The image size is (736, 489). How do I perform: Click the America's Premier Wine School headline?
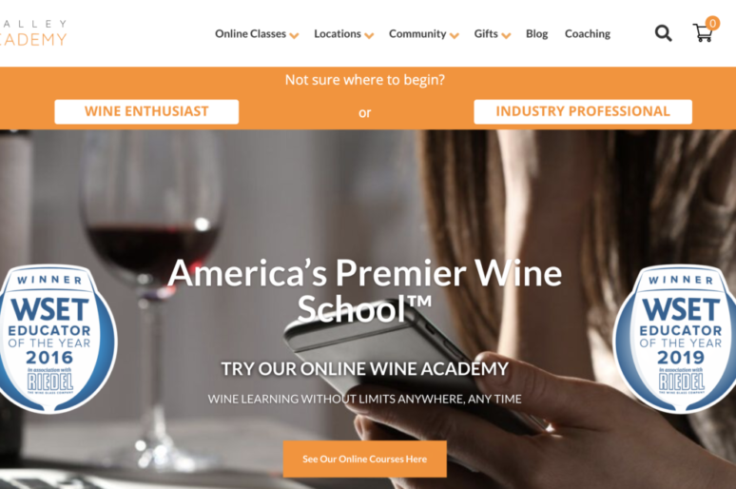pyautogui.click(x=365, y=291)
